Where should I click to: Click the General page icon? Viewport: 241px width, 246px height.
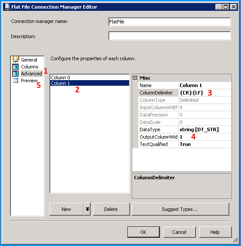tap(15, 59)
